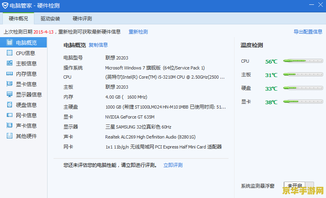Click the 33℃ 硬盘 temperature value
Screen dimensions: 326x198
[271, 89]
